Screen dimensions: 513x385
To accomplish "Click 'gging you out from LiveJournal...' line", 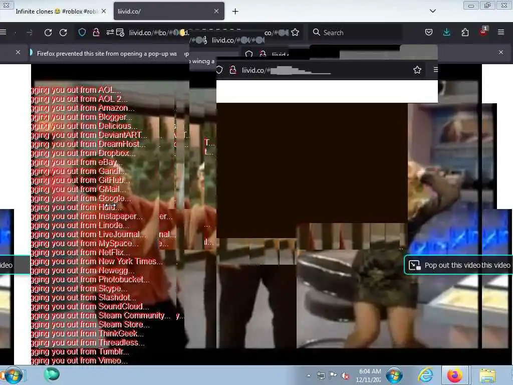I will point(89,234).
